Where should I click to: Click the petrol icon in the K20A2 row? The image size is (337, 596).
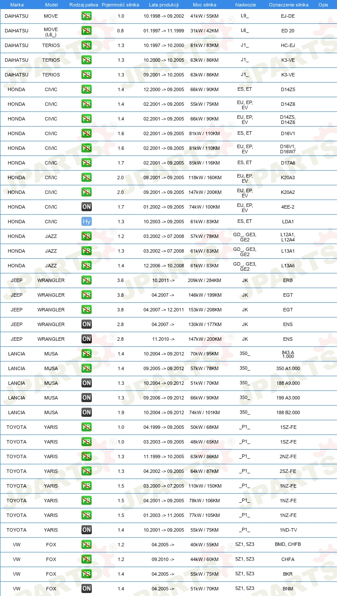(x=87, y=192)
